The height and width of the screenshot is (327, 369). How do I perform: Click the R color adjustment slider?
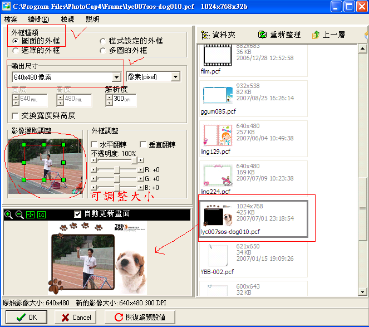coord(117,169)
